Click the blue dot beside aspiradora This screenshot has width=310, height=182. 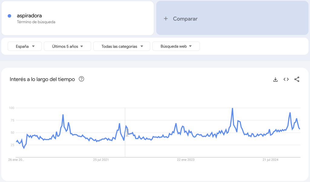[9, 15]
